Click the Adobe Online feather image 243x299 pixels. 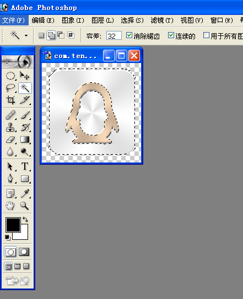[x=18, y=61]
